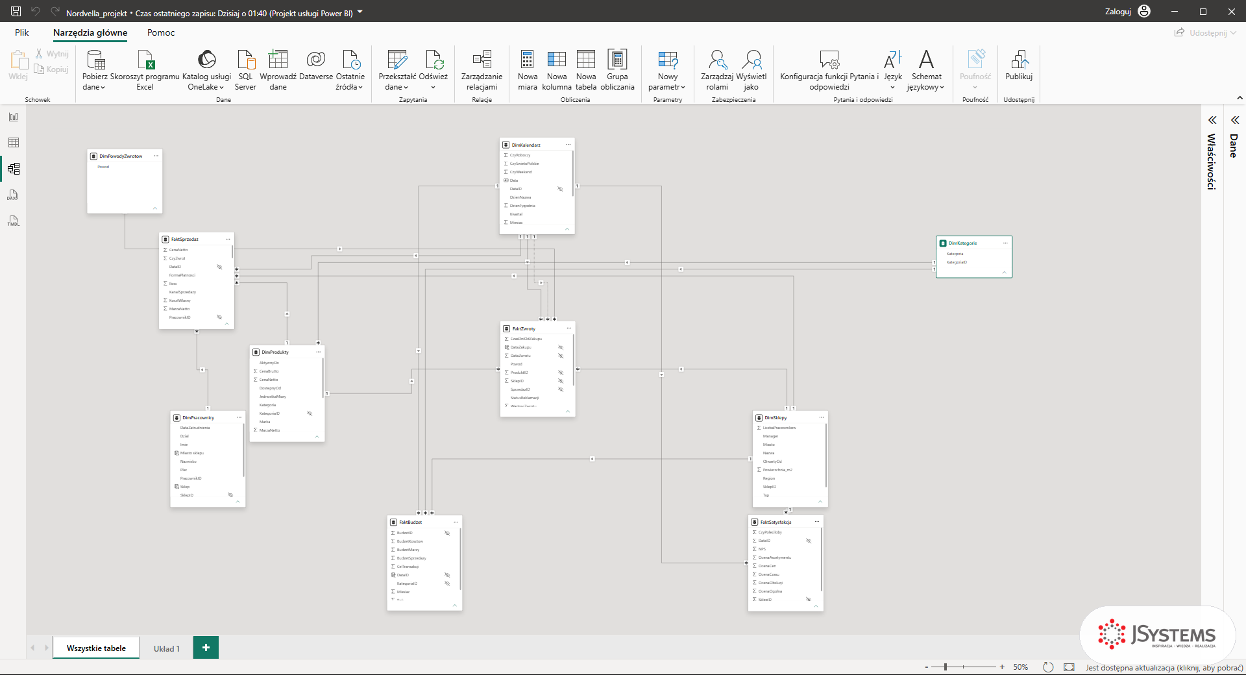The height and width of the screenshot is (675, 1246).
Task: Toggle visibility of PracownikID in FaktSprzedaz
Action: click(x=219, y=317)
